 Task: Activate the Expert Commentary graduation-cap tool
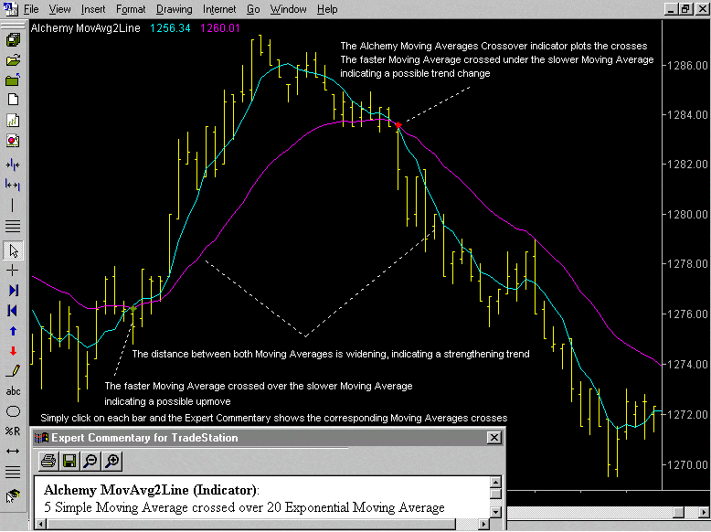click(x=13, y=495)
